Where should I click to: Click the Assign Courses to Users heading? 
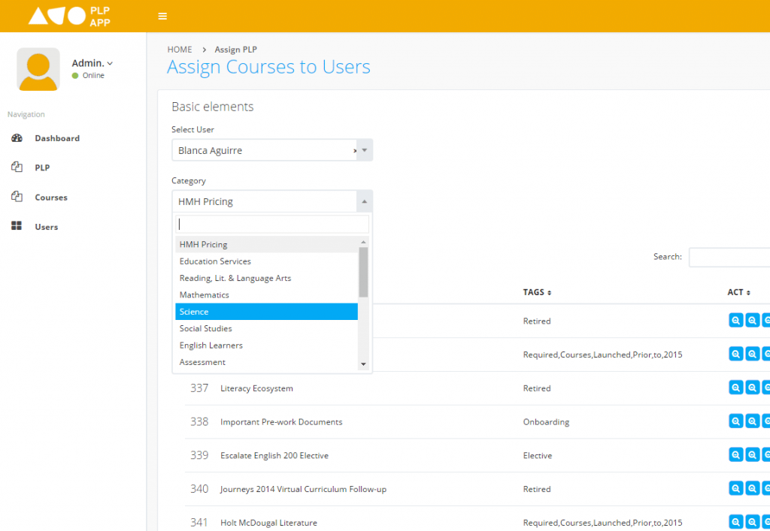click(268, 67)
